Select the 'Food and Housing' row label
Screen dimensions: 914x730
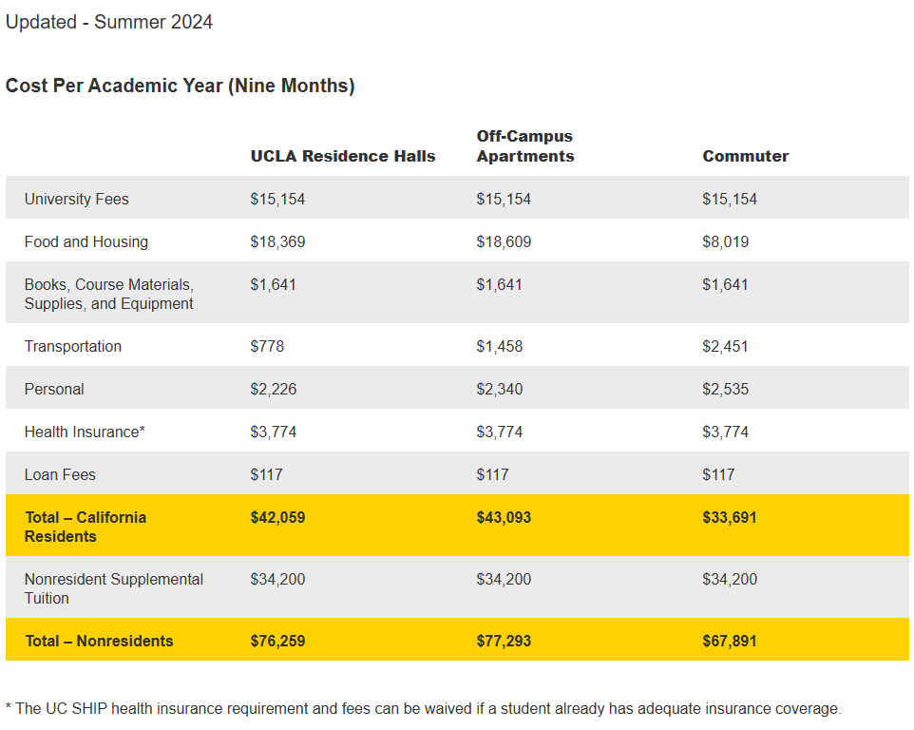pyautogui.click(x=86, y=242)
